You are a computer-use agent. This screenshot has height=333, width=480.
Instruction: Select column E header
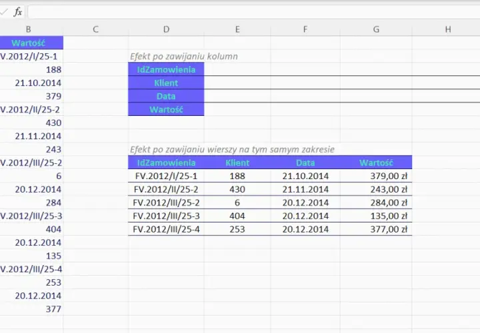coord(237,29)
